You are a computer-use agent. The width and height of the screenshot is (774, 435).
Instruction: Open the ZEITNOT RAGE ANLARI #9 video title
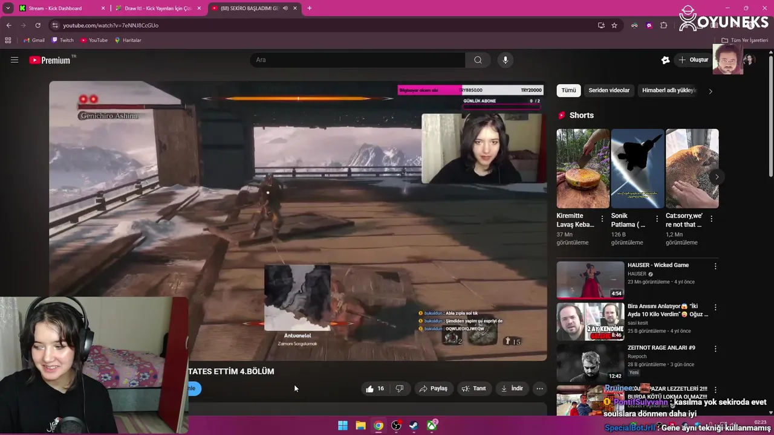661,348
